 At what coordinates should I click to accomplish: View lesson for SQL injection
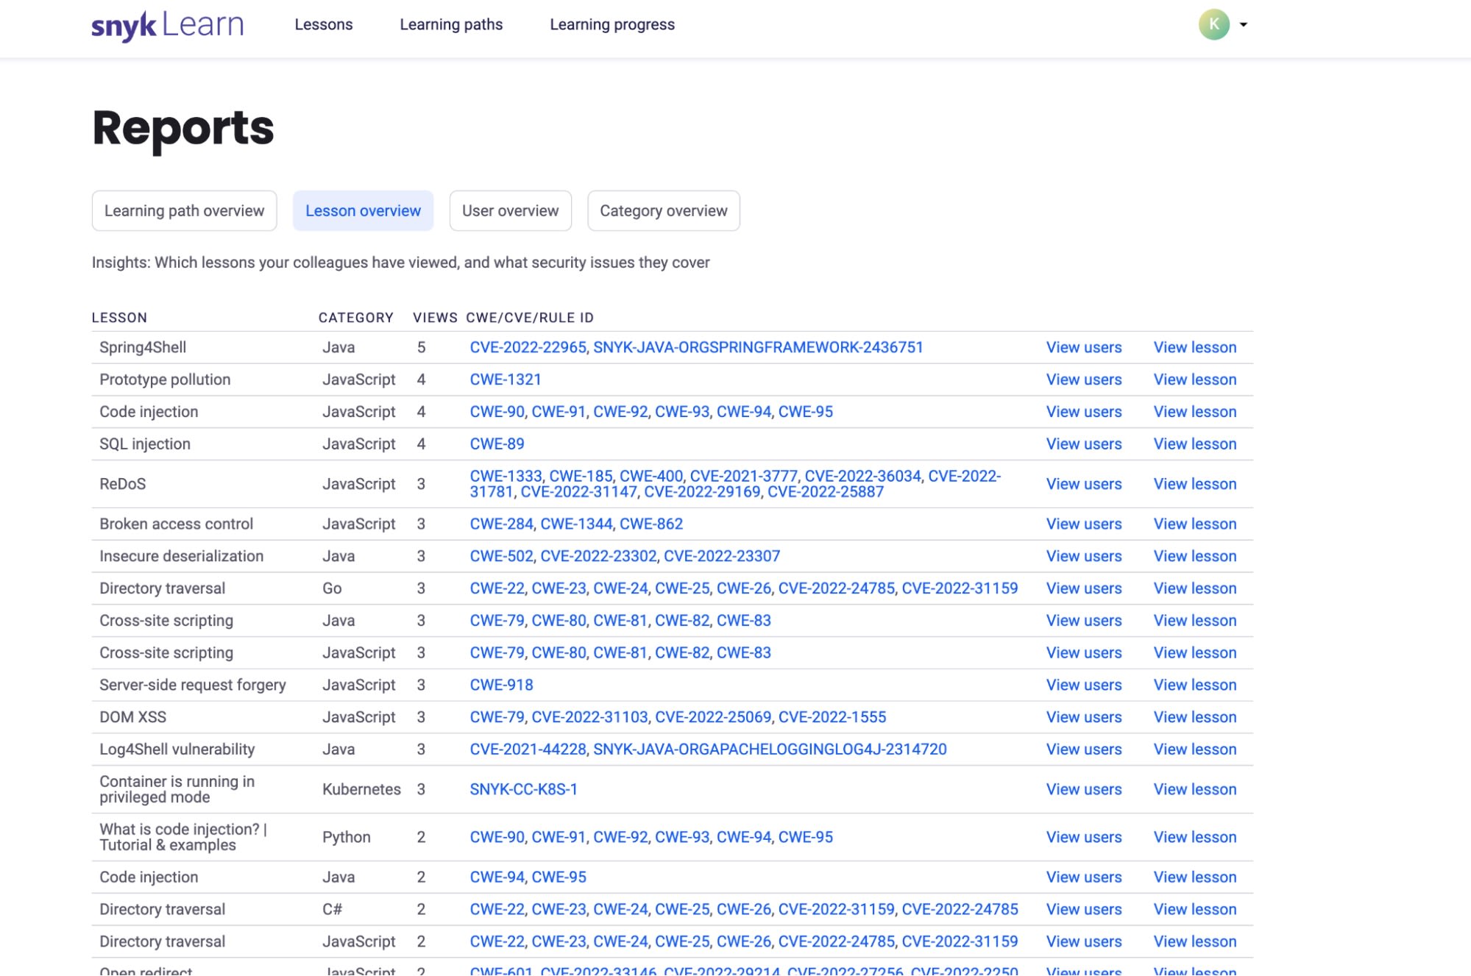1195,444
